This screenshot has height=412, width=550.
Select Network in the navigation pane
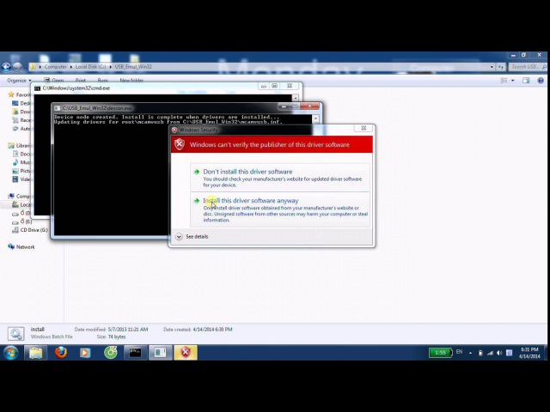[21, 247]
